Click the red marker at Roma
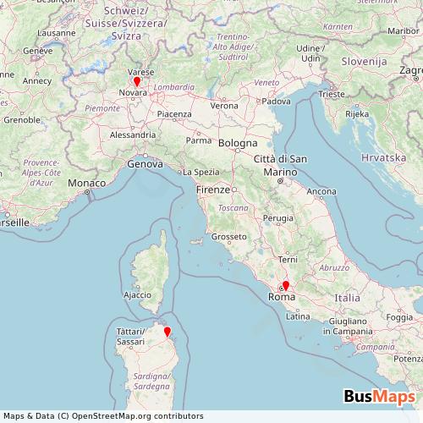The width and height of the screenshot is (423, 423). pyautogui.click(x=286, y=286)
